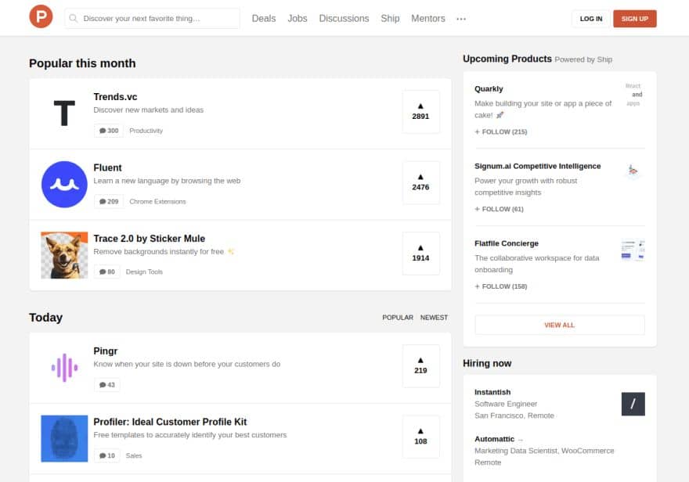
Task: Open the Pingr purple waveform logo
Action: 64,368
